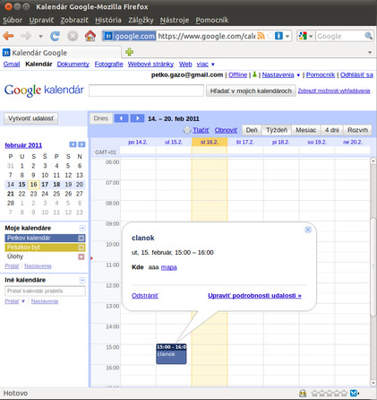Switch to Rozvrh view tab

coord(357,130)
